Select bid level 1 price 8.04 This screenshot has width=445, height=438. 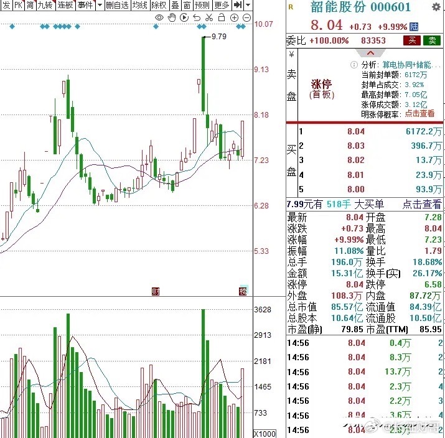355,131
